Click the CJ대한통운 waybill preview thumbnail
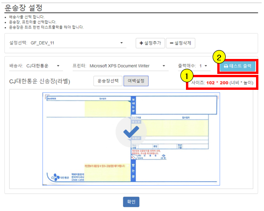Viewport: 264px width, 211px height. pos(131,139)
